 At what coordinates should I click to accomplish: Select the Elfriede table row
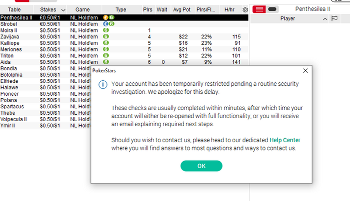pos(45,81)
